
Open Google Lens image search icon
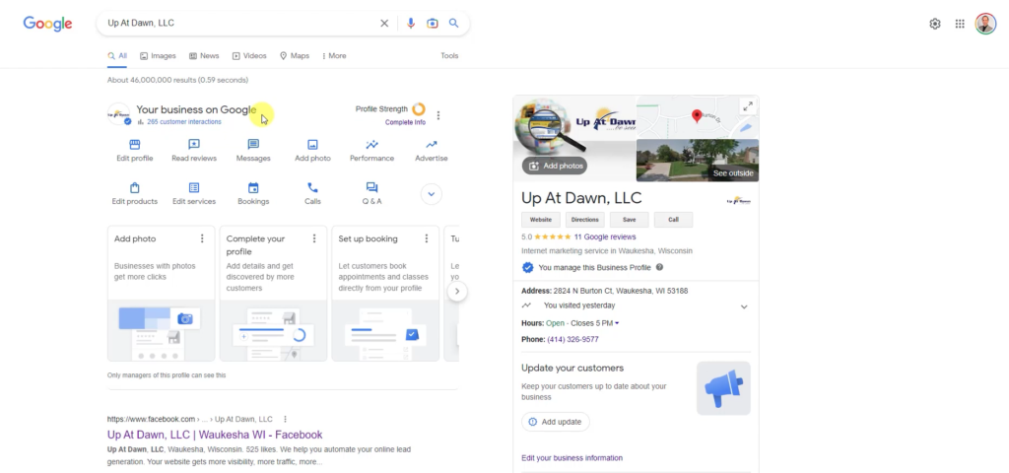(x=433, y=24)
